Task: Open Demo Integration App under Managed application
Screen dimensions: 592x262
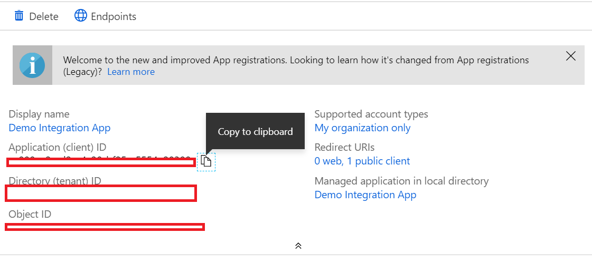Action: pos(365,195)
